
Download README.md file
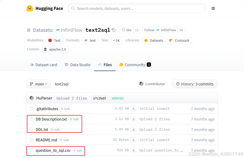point(133,140)
